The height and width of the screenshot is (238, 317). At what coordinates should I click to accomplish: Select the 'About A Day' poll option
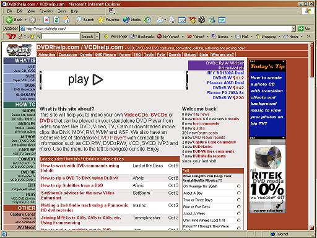[239, 193]
